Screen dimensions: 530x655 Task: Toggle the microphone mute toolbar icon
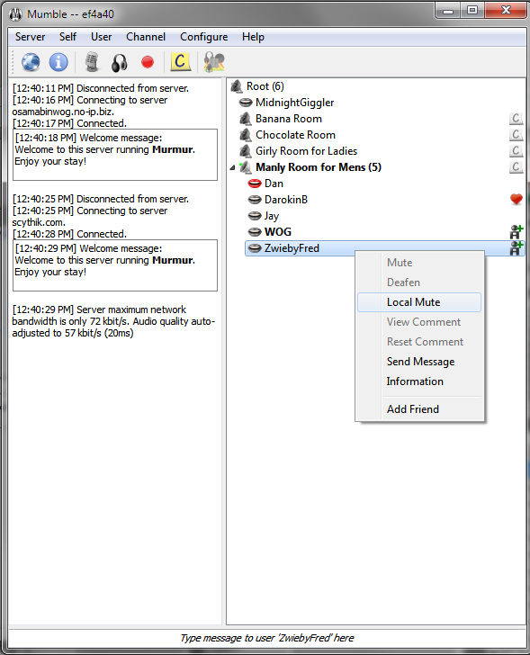92,62
